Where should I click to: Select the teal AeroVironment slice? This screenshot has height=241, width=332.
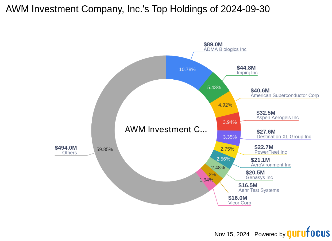224,159
